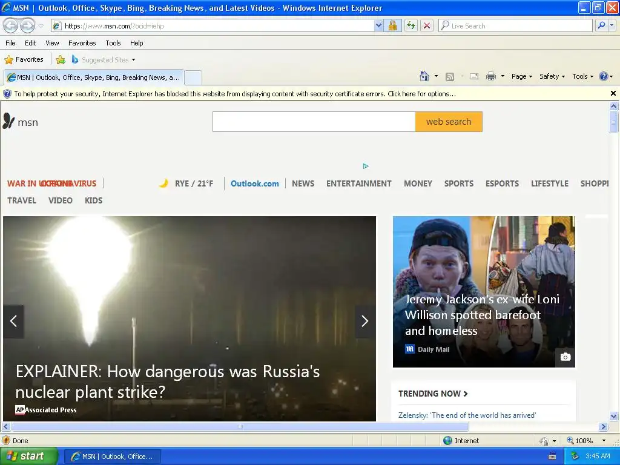Screen dimensions: 620x465
Task: Click the horizontal scrollbar thumb
Action: [240, 427]
